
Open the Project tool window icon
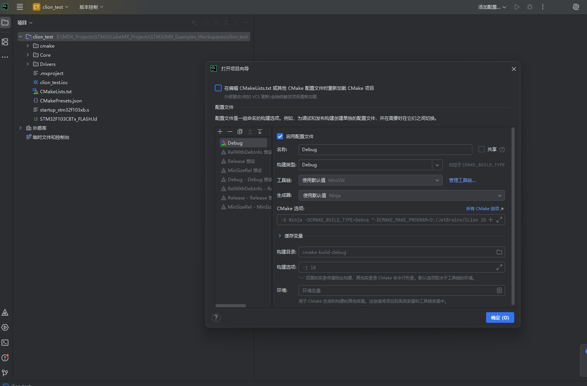click(5, 22)
